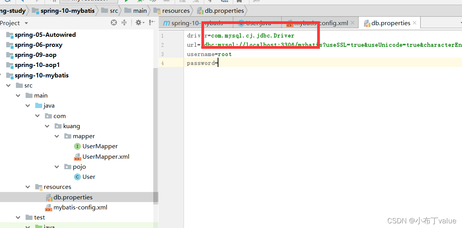Screen dimensions: 462x228
Task: Collapse the kuang package
Action: 47,126
